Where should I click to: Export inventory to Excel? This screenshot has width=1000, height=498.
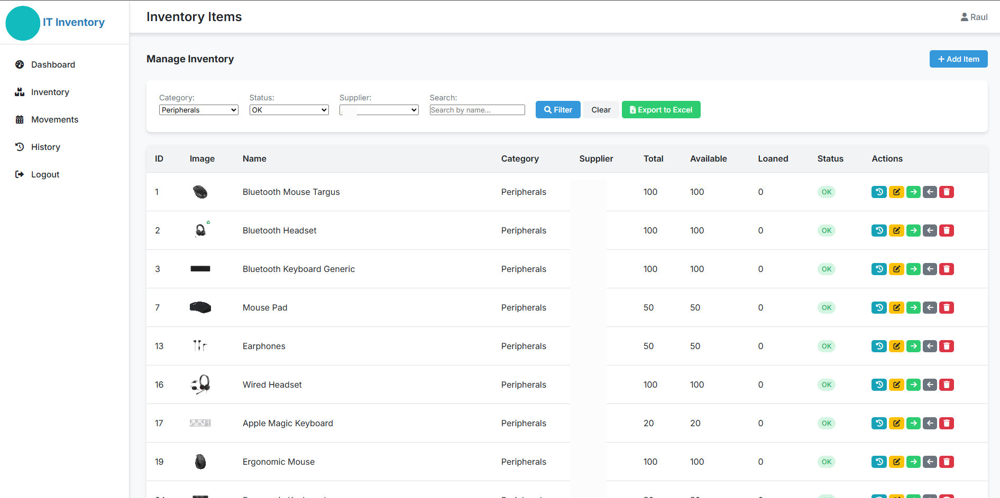click(x=661, y=110)
